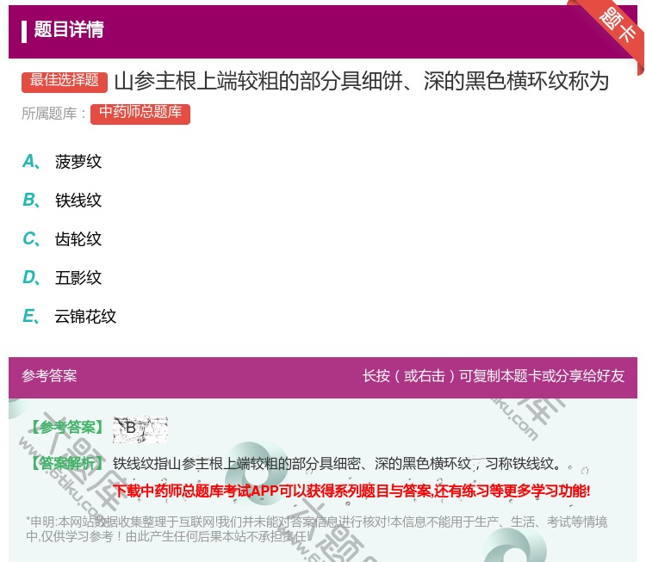Click the explanation text 铁线纹指山参主根
Image resolution: width=646 pixels, height=562 pixels.
point(337,464)
